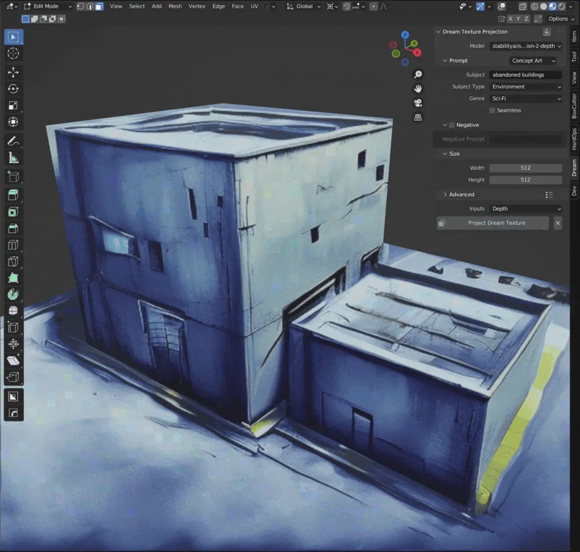Click the Subject field containing abandoned buildings
The height and width of the screenshot is (552, 580).
pyautogui.click(x=525, y=75)
